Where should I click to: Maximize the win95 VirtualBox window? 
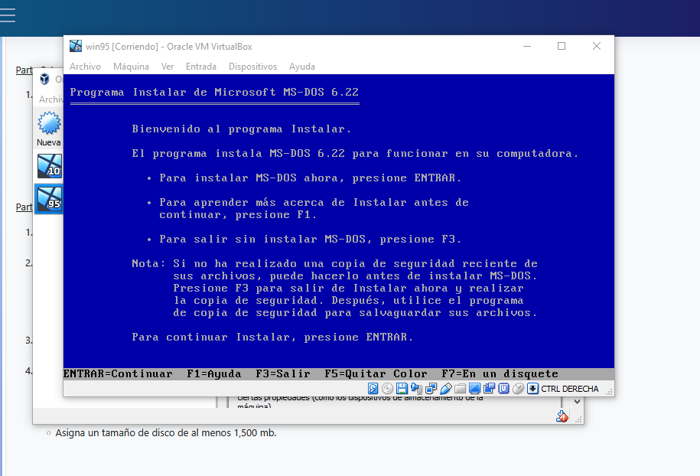point(562,46)
